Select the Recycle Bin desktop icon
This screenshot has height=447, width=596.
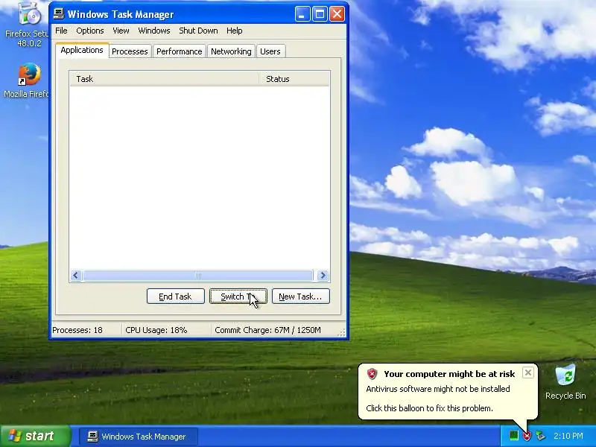tap(565, 382)
